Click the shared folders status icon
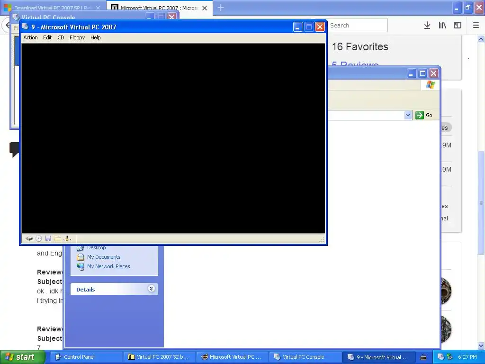This screenshot has width=485, height=364. pos(57,238)
